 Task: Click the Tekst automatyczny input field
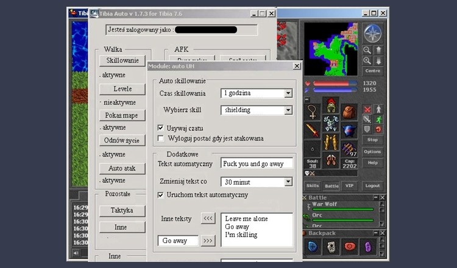coord(257,164)
